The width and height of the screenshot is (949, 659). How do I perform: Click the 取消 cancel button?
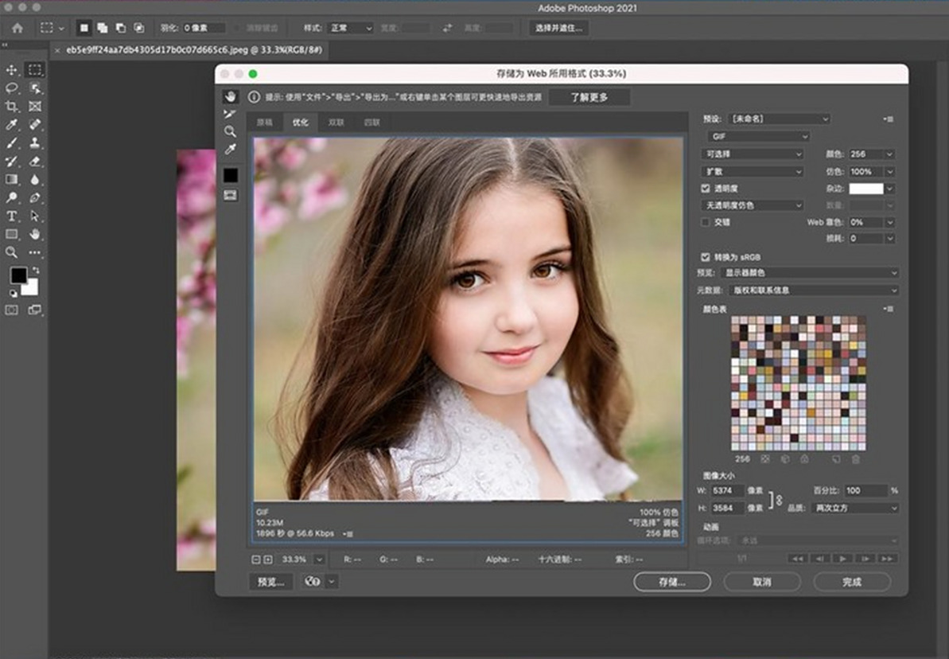pyautogui.click(x=762, y=582)
